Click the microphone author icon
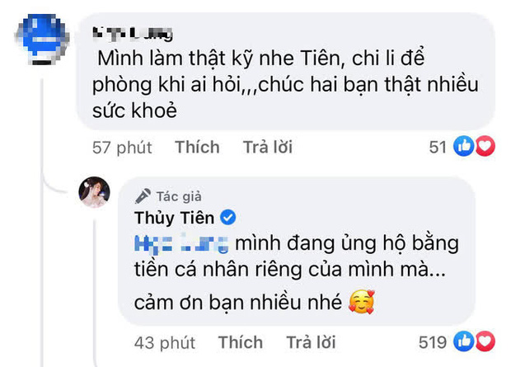This screenshot has height=367, width=511. coord(143,196)
